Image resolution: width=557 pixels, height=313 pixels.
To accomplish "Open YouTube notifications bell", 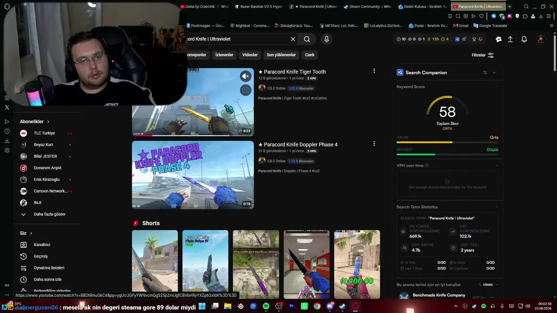I will [x=524, y=39].
